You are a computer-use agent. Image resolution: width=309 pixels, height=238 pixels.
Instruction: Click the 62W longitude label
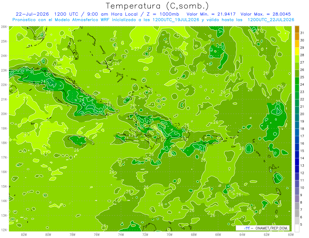click(x=267, y=234)
